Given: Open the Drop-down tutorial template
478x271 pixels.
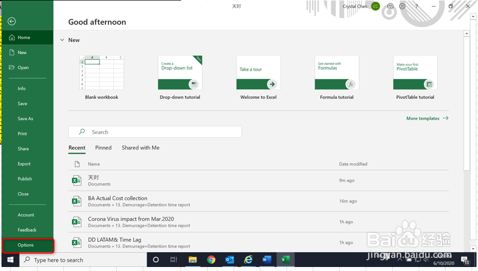Looking at the screenshot, I should click(x=180, y=77).
